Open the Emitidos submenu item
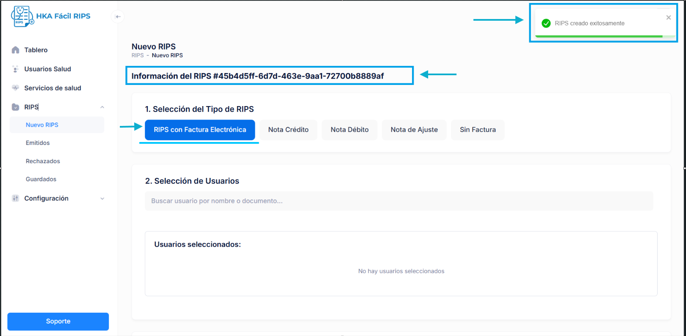 point(38,143)
